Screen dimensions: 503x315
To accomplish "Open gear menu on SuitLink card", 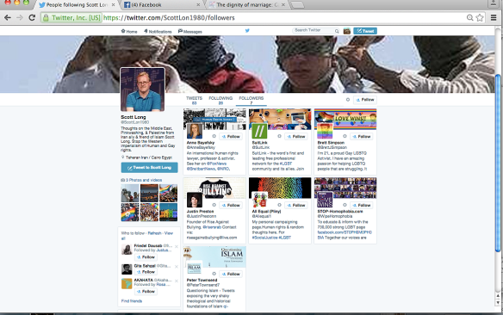I will [x=279, y=136].
